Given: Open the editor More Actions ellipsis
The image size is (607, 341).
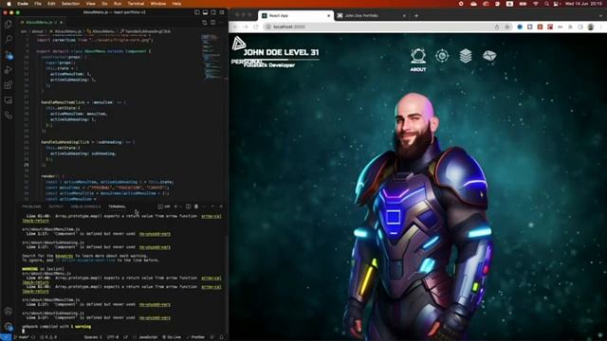Looking at the screenshot, I should point(221,23).
